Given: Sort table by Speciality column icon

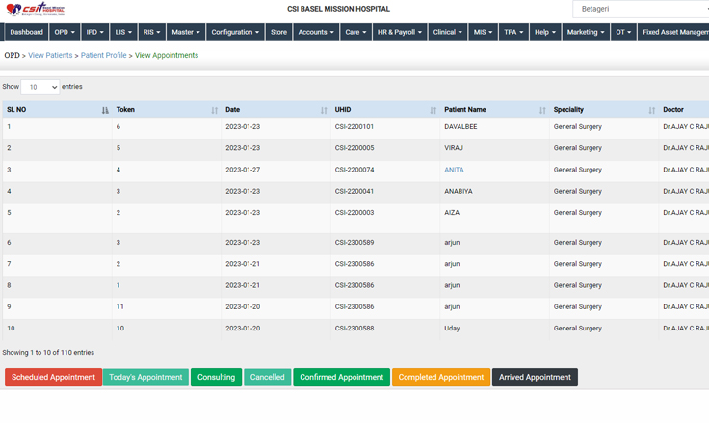Looking at the screenshot, I should pyautogui.click(x=652, y=110).
